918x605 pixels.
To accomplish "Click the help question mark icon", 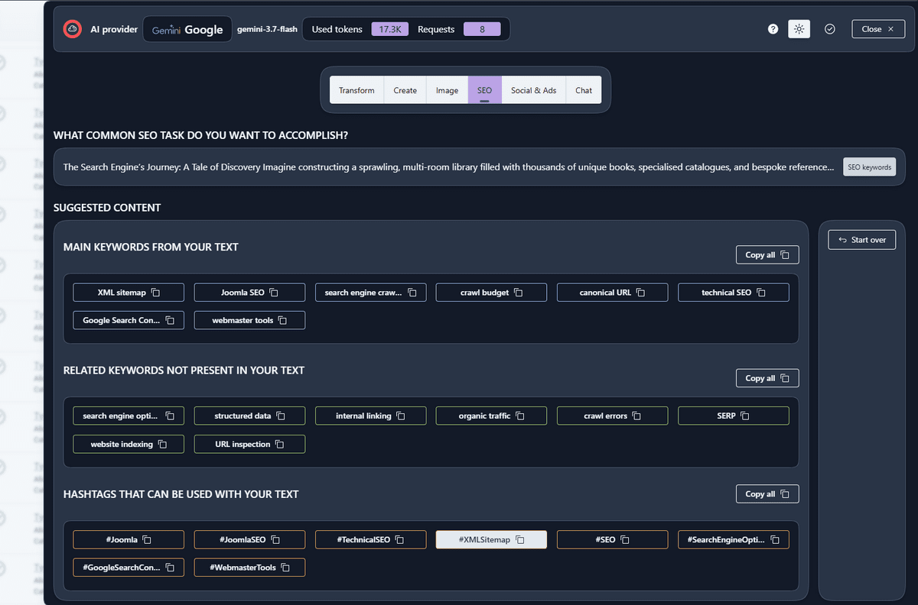I will [x=773, y=29].
